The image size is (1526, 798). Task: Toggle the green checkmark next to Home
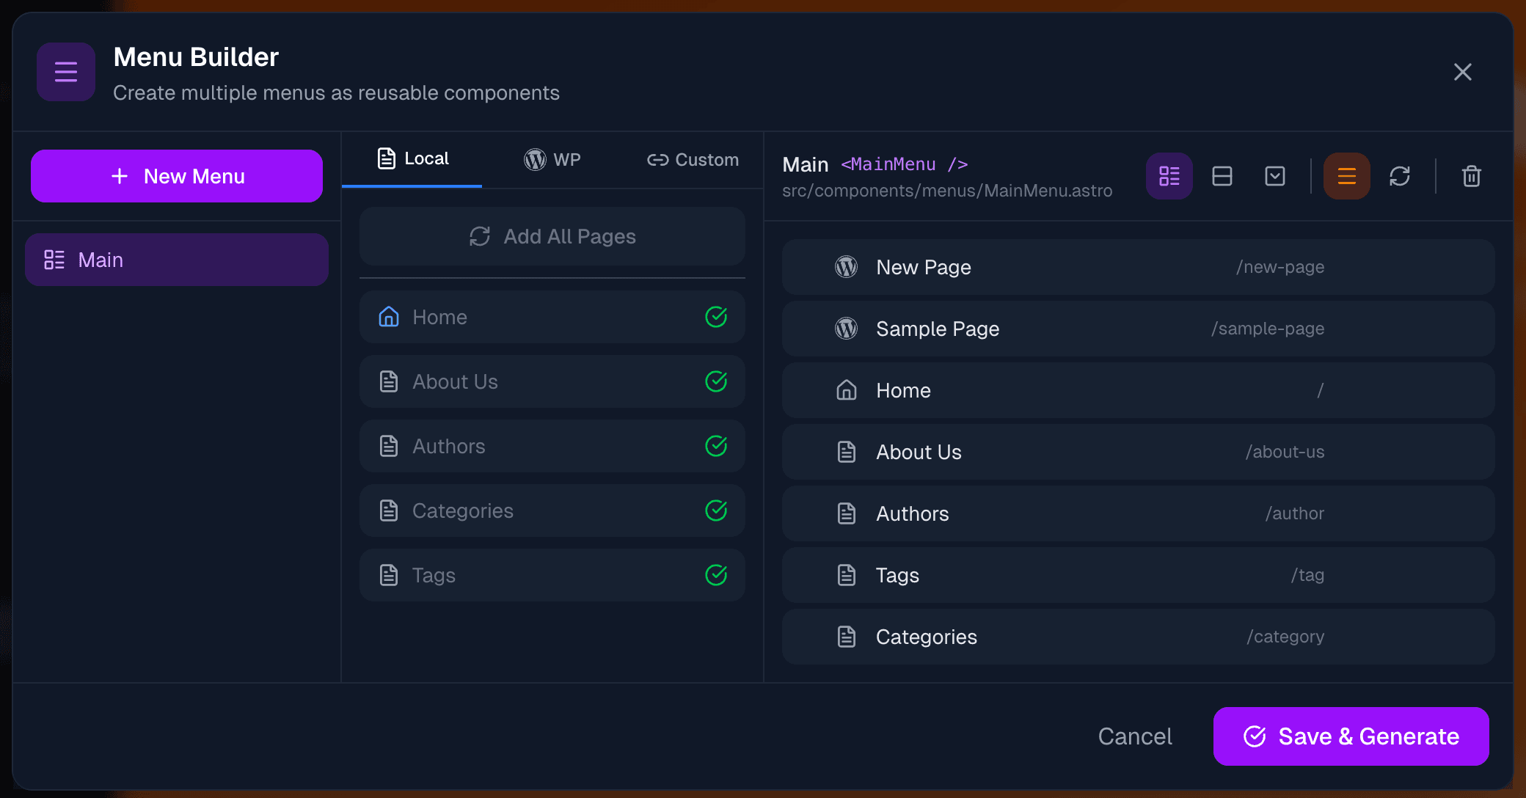(716, 317)
